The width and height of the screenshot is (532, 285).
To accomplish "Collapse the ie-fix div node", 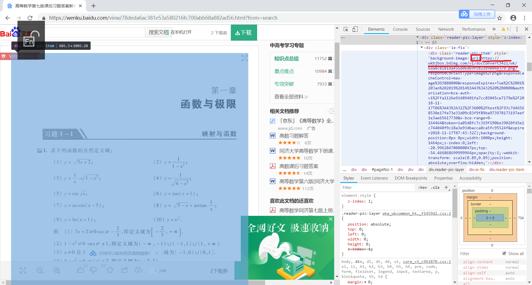I will 422,48.
